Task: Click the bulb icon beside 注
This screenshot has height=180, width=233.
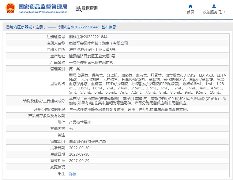Action: point(59,174)
